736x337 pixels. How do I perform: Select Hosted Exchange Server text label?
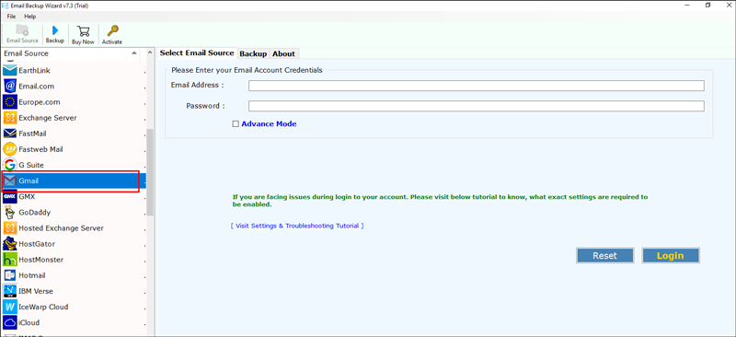(x=61, y=228)
